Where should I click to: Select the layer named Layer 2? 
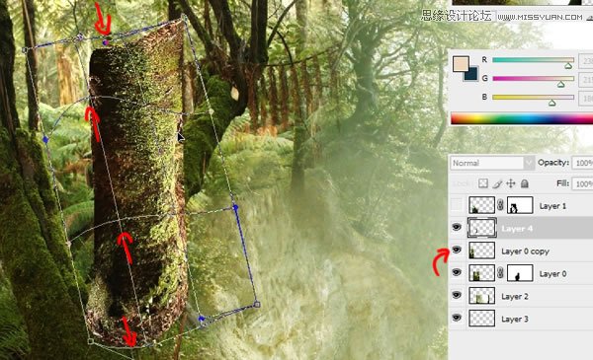click(514, 297)
